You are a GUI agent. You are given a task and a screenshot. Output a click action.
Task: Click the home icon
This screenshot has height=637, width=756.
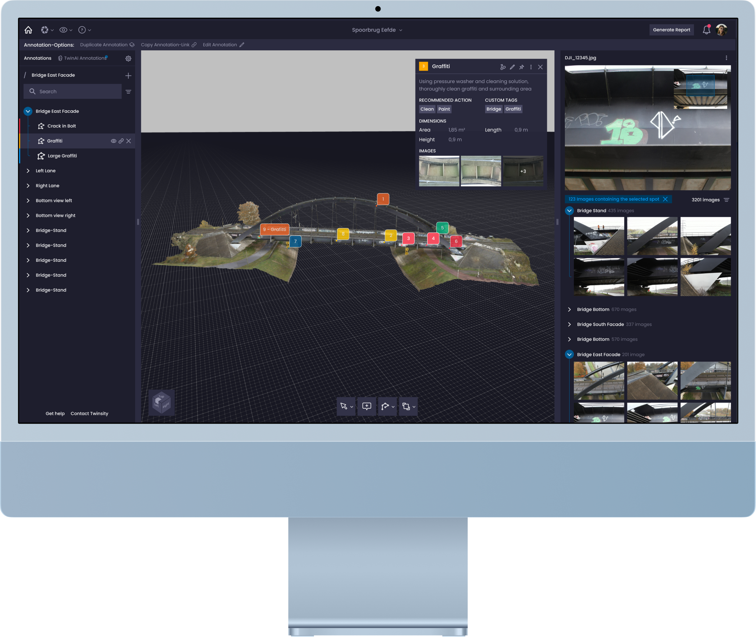click(x=28, y=30)
